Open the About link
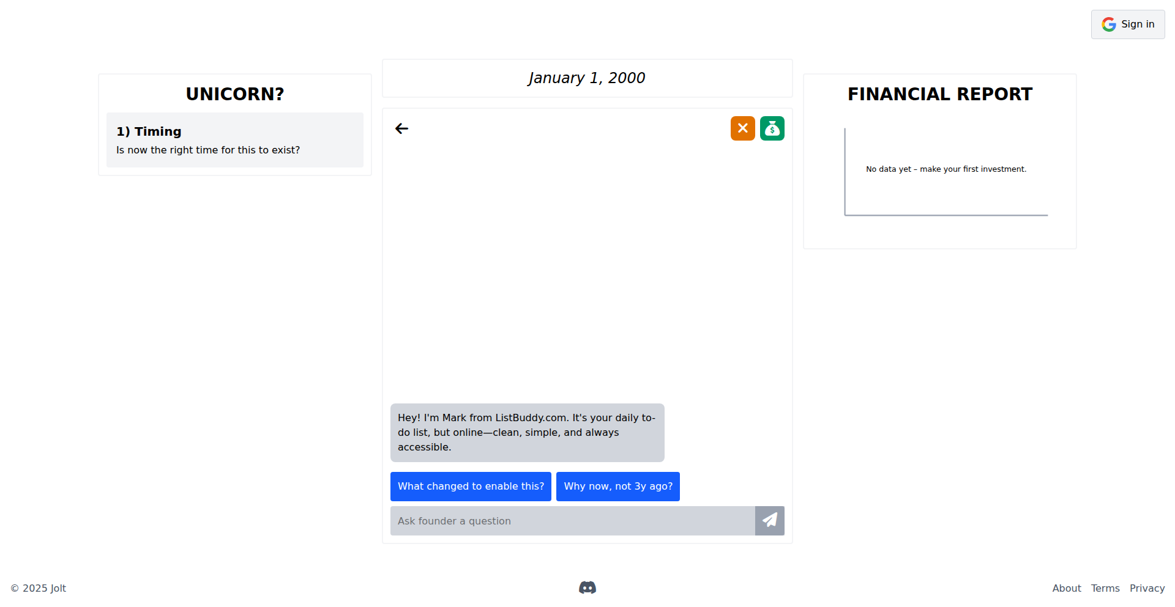The width and height of the screenshot is (1175, 607). 1066,588
